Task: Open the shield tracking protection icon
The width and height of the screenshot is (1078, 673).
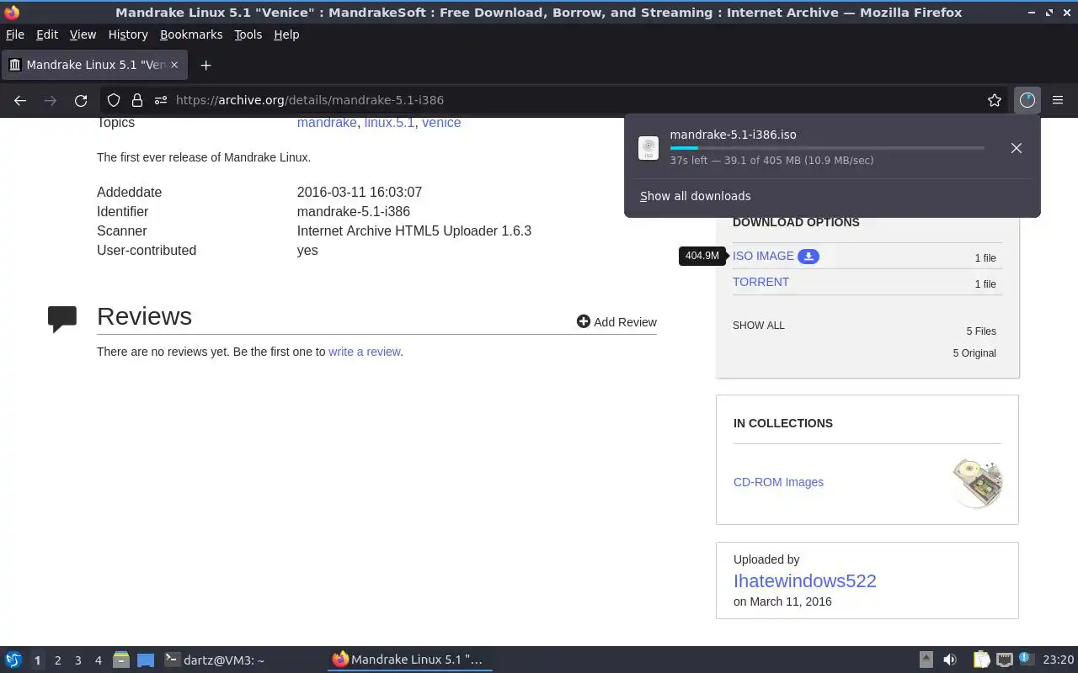Action: [x=114, y=100]
